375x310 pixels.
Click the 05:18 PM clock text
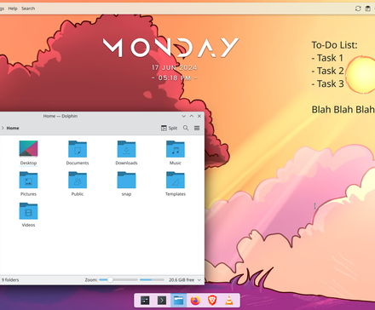pyautogui.click(x=175, y=77)
